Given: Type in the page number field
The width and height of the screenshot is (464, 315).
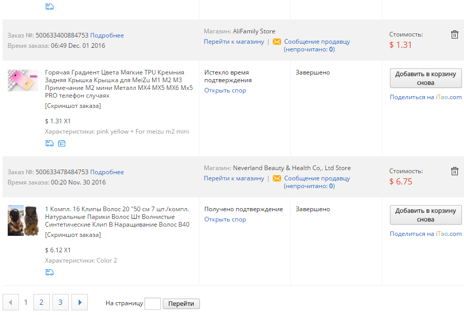Looking at the screenshot, I should 153,304.
